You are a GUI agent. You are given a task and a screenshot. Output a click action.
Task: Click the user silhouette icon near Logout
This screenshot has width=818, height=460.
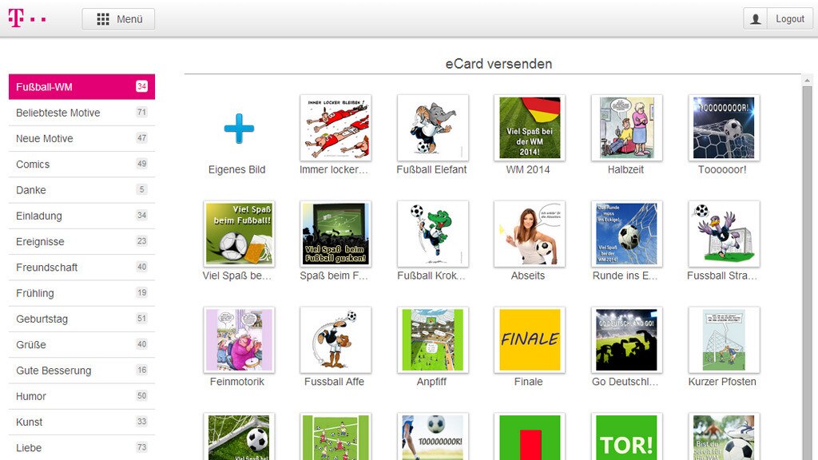click(756, 18)
